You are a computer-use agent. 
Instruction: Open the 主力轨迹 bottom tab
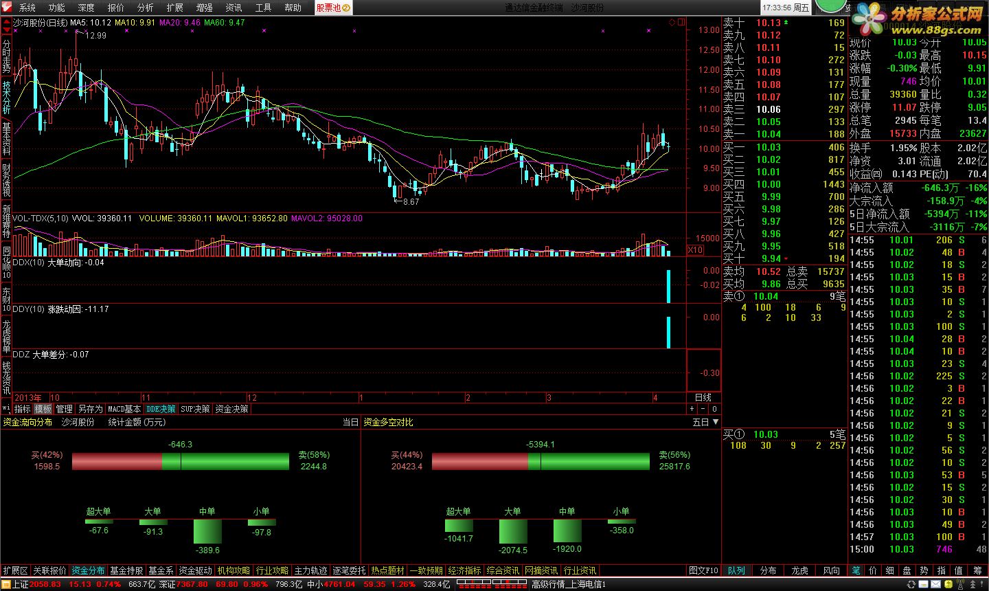pos(310,570)
